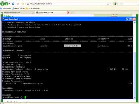Screen dimensions: 139x104
Task: Click the root@localhost shell prompt cursor
Action: tap(25, 97)
